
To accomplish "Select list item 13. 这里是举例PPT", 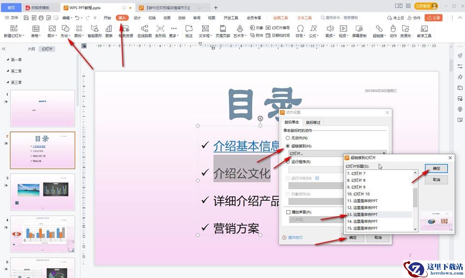I will [379, 215].
